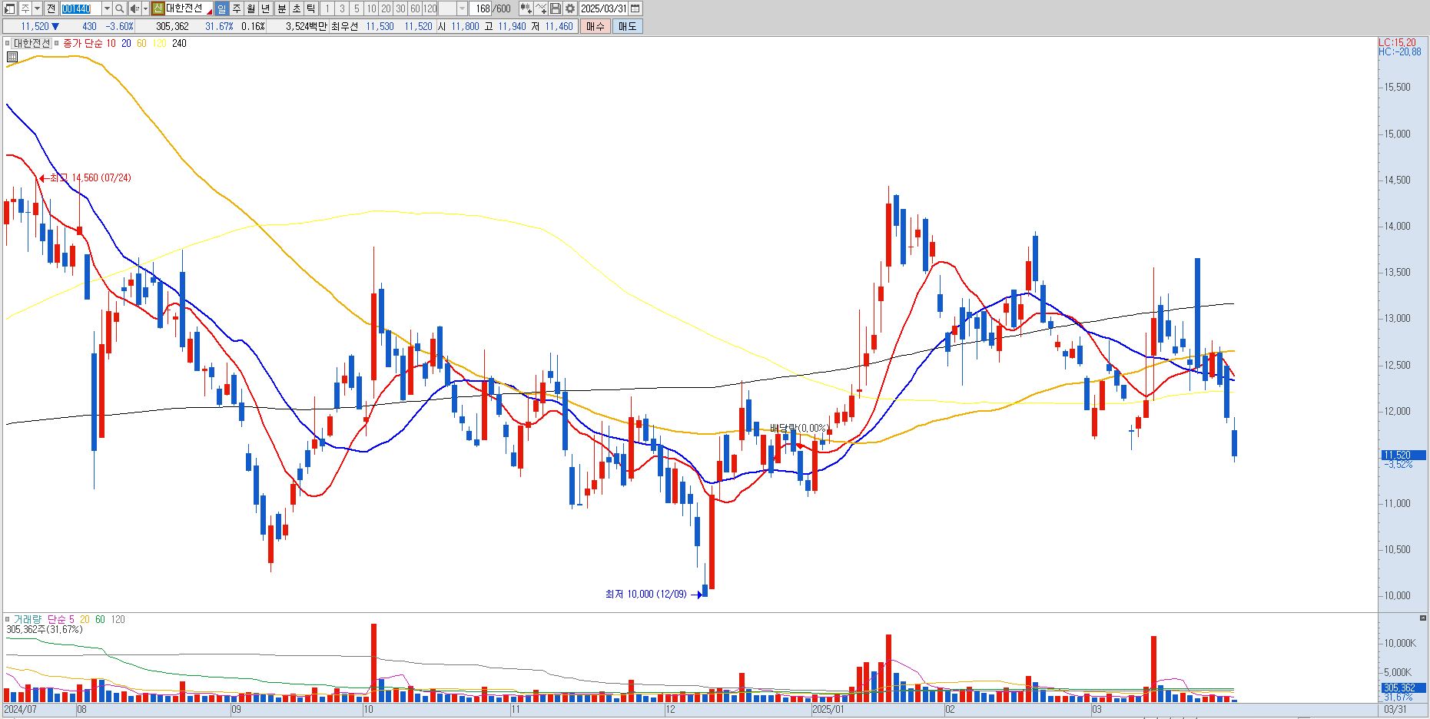Screen dimensions: 1430x719
Task: Save the chart with the floppy disk icon
Action: click(x=556, y=8)
